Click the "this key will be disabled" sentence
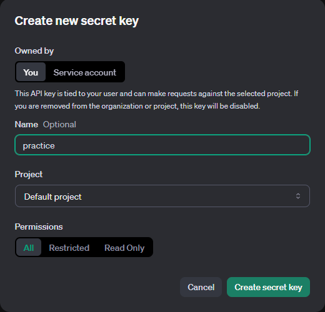325x312 pixels. point(220,106)
